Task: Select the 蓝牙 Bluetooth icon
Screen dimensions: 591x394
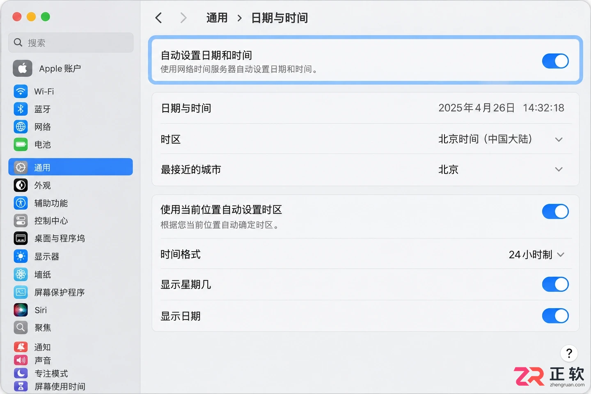Action: (21, 109)
